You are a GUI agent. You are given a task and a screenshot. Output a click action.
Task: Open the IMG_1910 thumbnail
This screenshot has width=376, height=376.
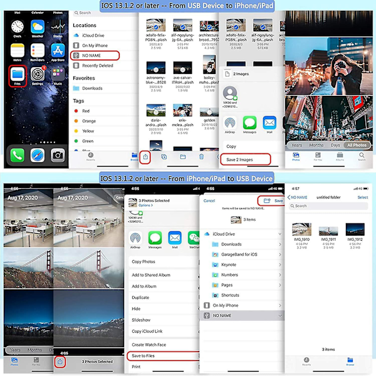pos(301,229)
